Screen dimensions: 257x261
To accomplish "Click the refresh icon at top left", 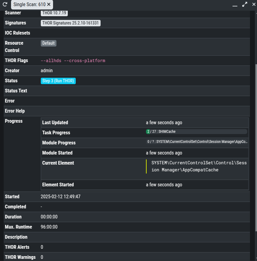I will 5,5.
